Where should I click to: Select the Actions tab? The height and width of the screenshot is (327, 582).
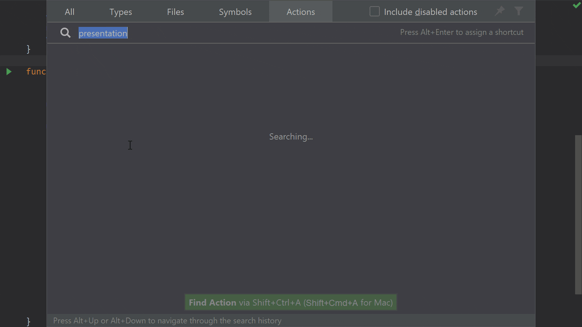pyautogui.click(x=300, y=11)
